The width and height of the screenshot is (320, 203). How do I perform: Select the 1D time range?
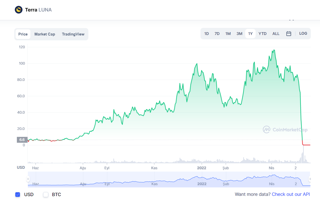point(206,34)
